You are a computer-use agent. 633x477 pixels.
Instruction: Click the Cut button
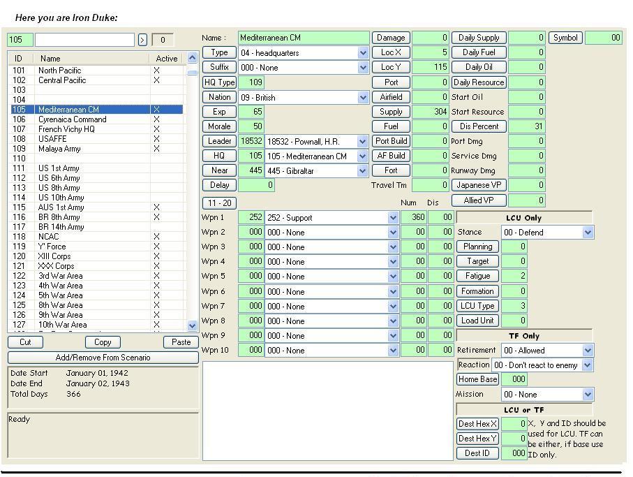pyautogui.click(x=25, y=342)
